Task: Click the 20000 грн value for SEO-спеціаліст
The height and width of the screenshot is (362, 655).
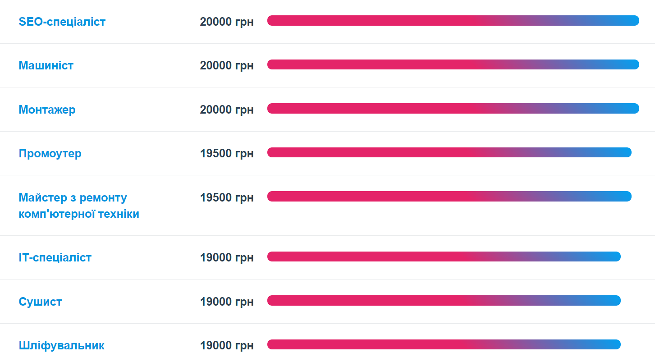Action: 227,22
